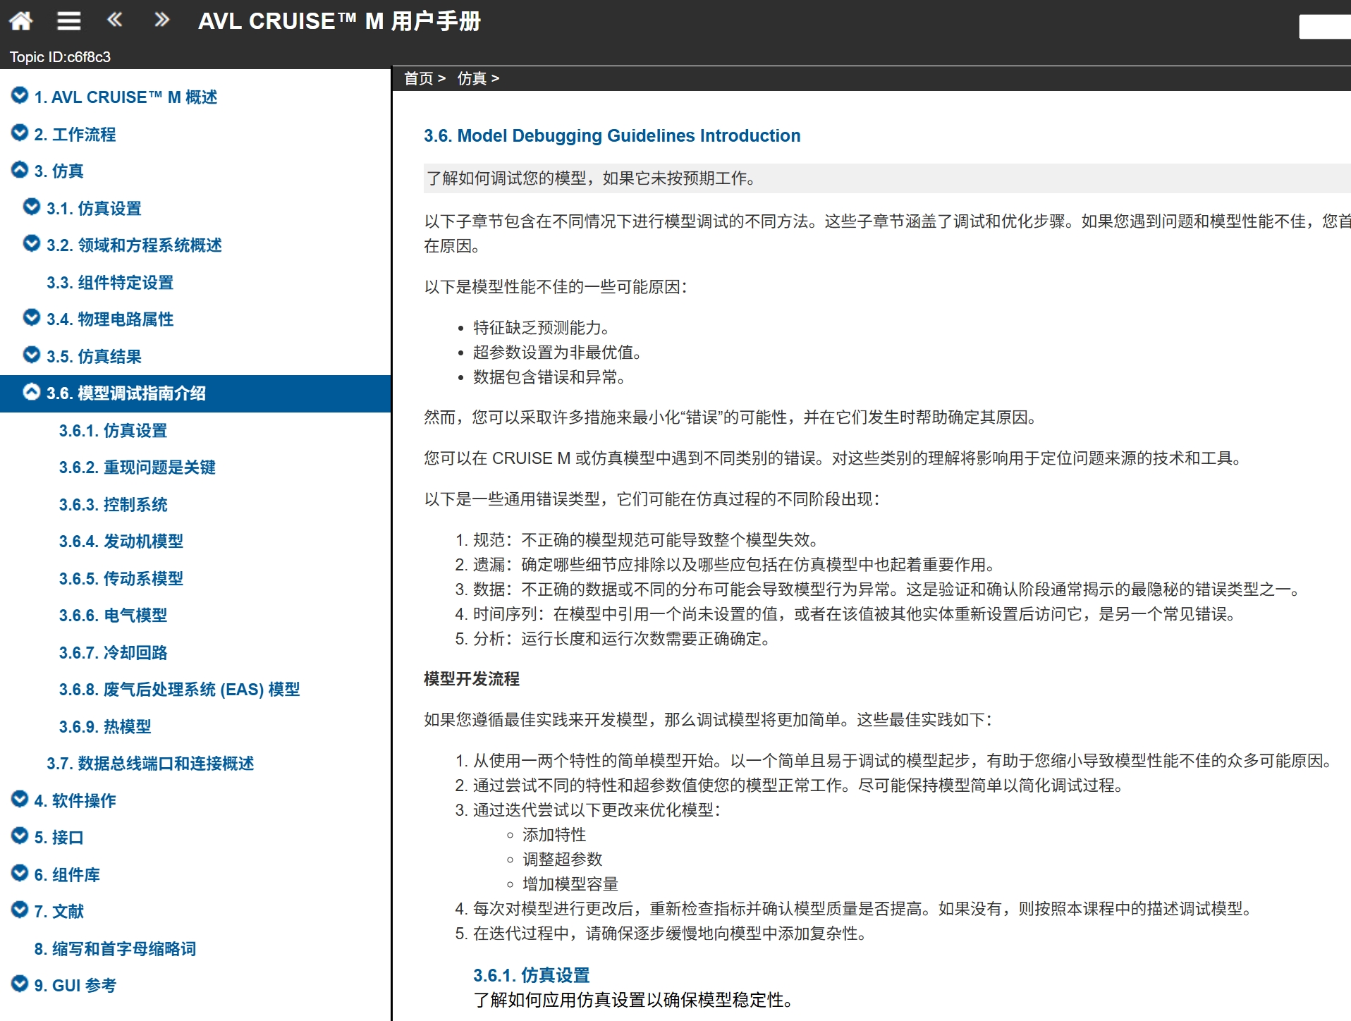Toggle the hamburger menu sidebar
Viewport: 1351px width, 1021px height.
tap(68, 21)
